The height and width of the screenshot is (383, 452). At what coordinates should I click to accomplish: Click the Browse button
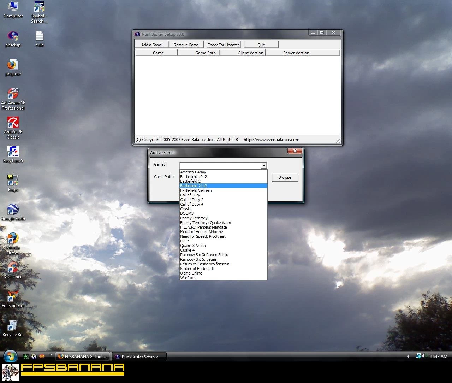285,177
